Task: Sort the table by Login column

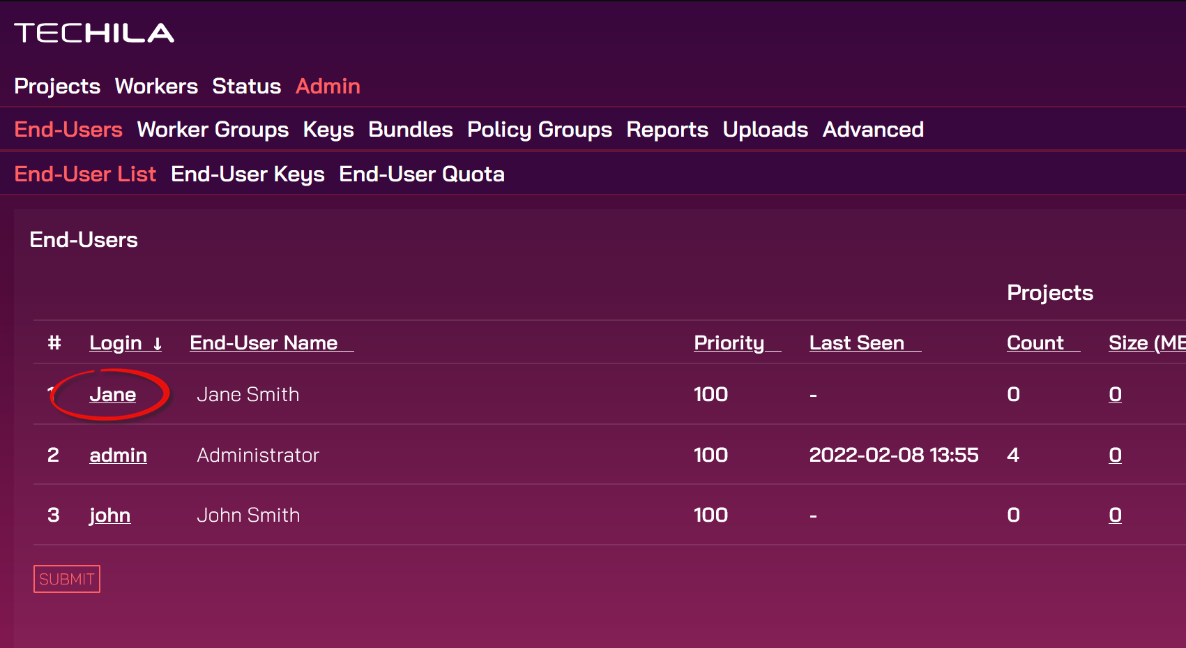Action: point(116,342)
